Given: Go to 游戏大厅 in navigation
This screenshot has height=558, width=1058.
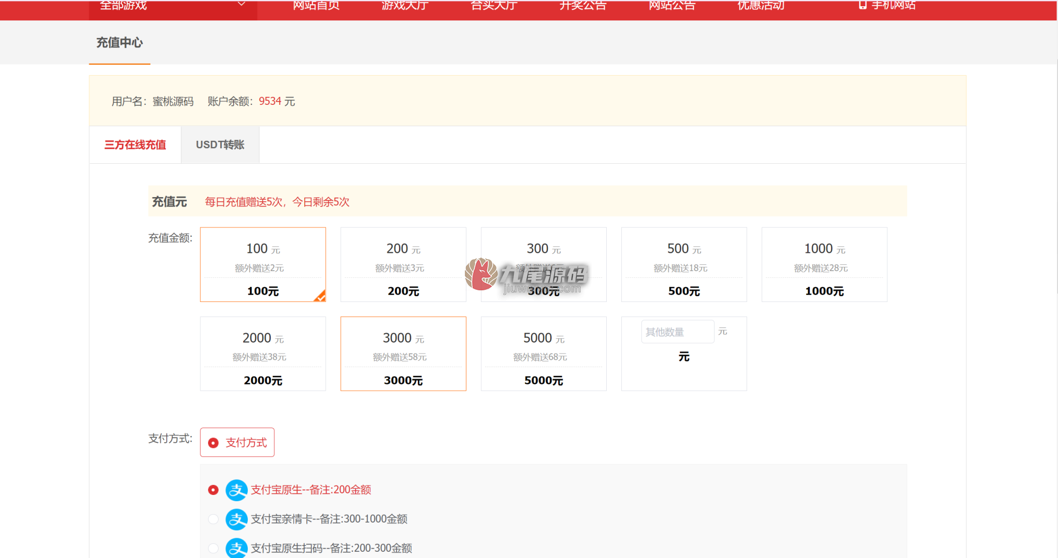Looking at the screenshot, I should coord(405,5).
